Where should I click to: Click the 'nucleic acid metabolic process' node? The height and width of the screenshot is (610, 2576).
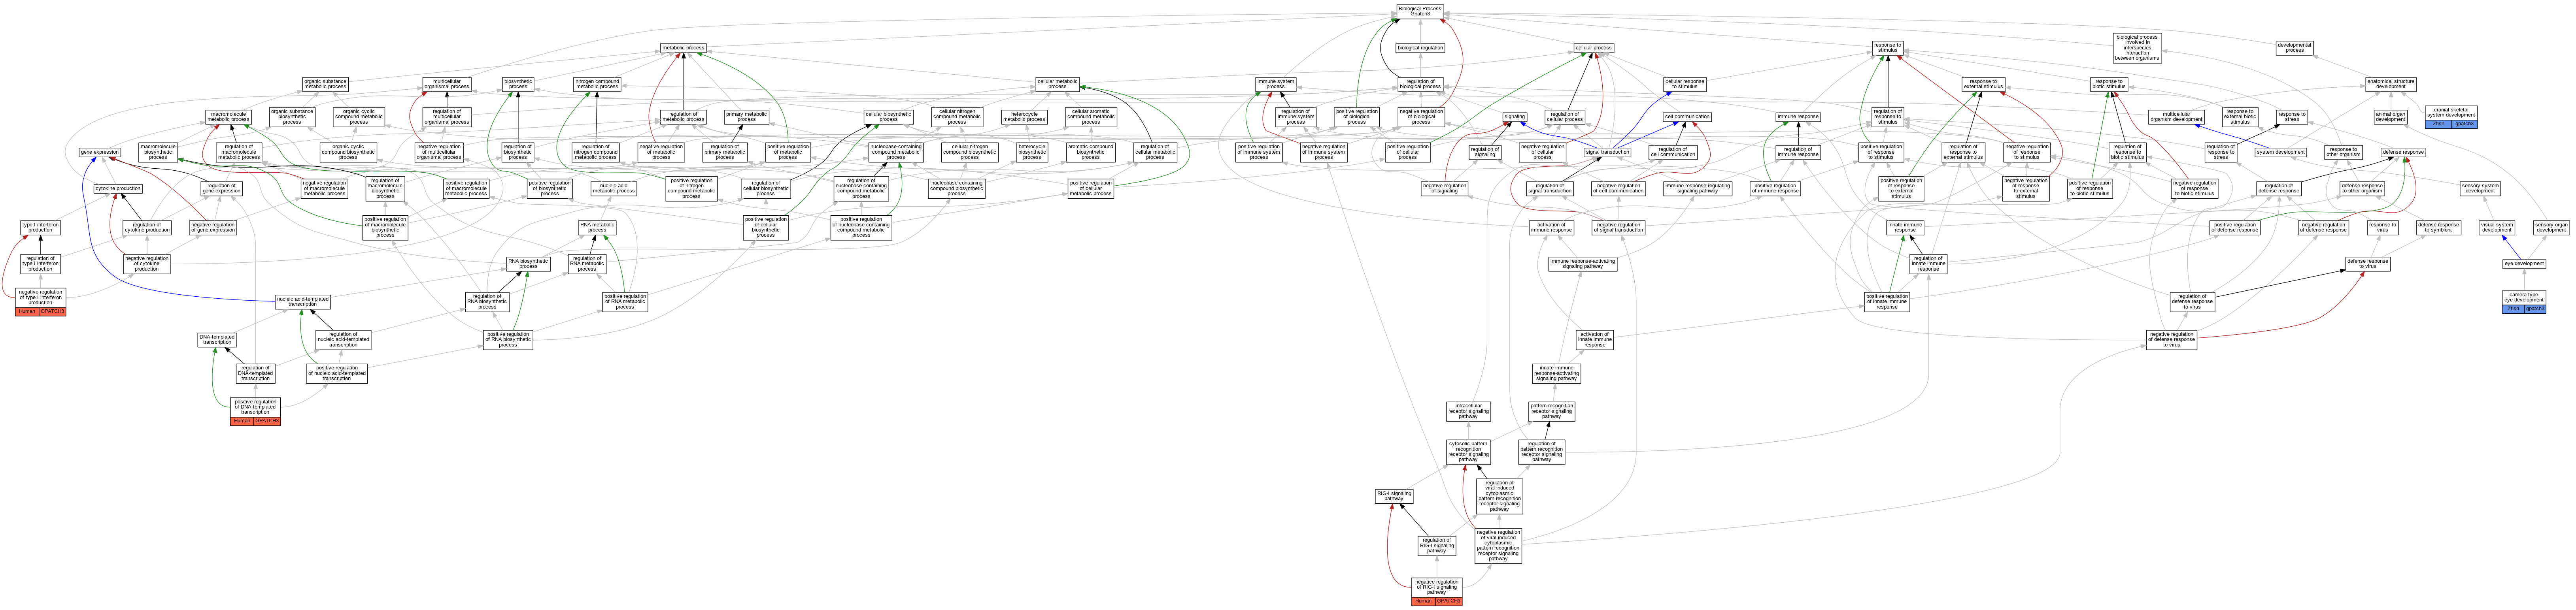tap(613, 189)
